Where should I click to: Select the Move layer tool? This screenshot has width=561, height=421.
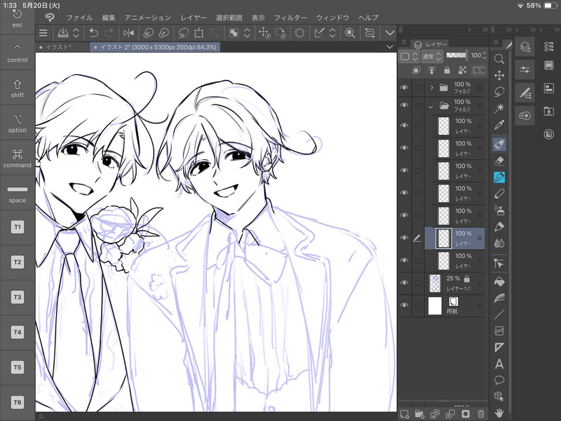pos(499,75)
